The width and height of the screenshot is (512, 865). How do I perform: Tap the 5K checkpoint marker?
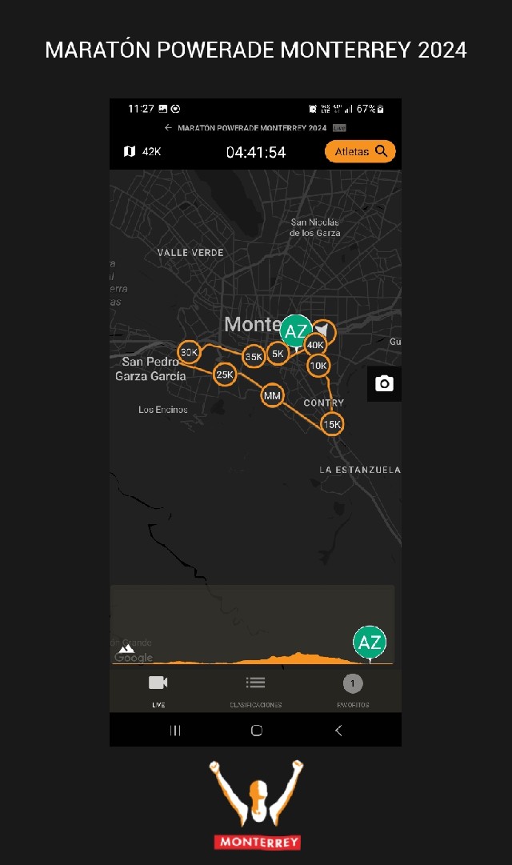[278, 354]
